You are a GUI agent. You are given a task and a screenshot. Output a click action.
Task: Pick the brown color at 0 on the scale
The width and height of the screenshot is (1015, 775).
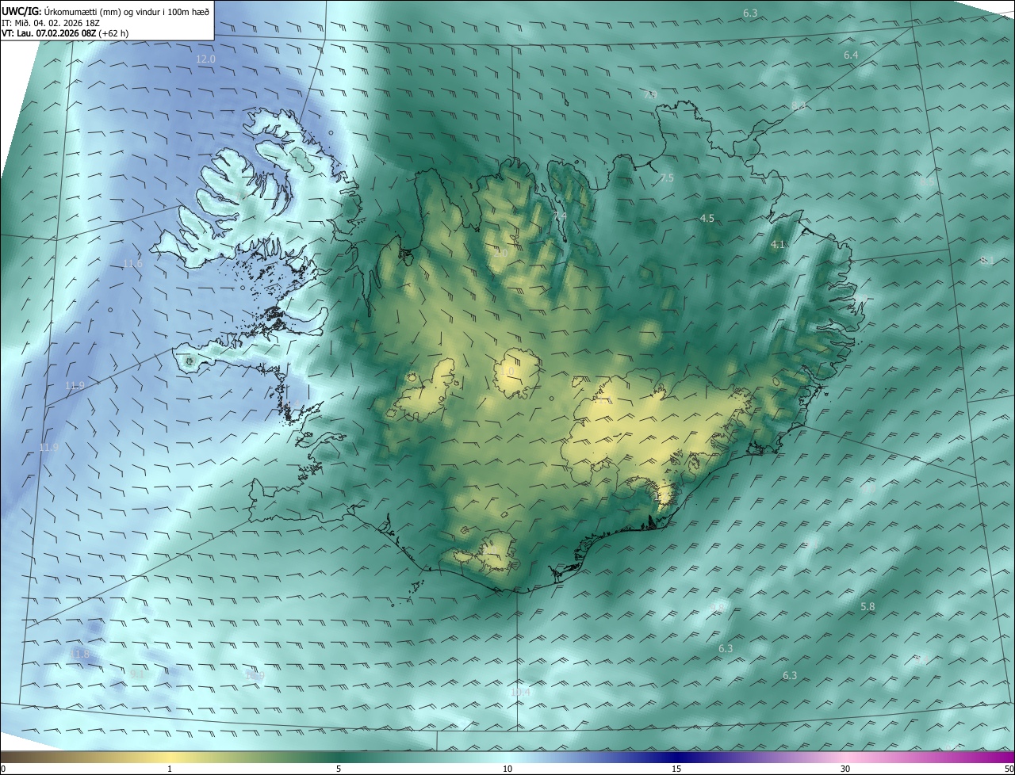tap(4, 758)
